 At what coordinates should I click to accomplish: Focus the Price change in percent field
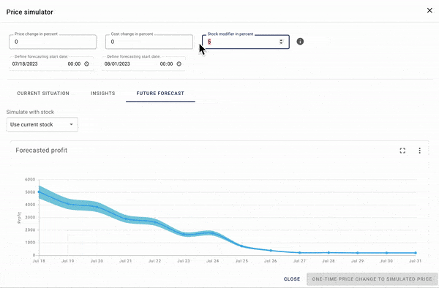click(53, 42)
